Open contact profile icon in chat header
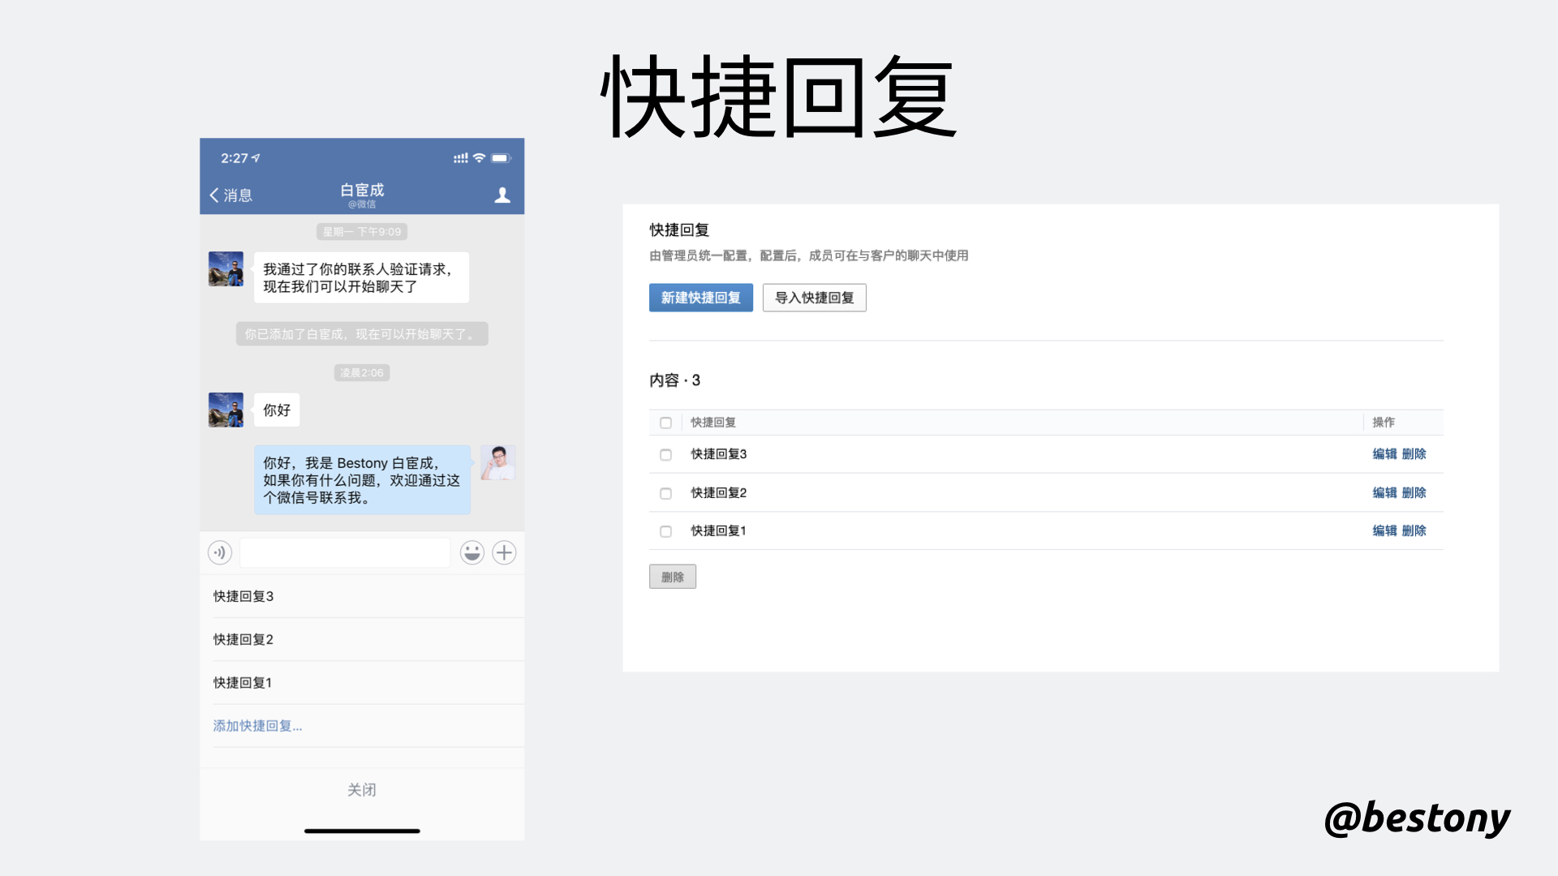The height and width of the screenshot is (876, 1558). [502, 195]
